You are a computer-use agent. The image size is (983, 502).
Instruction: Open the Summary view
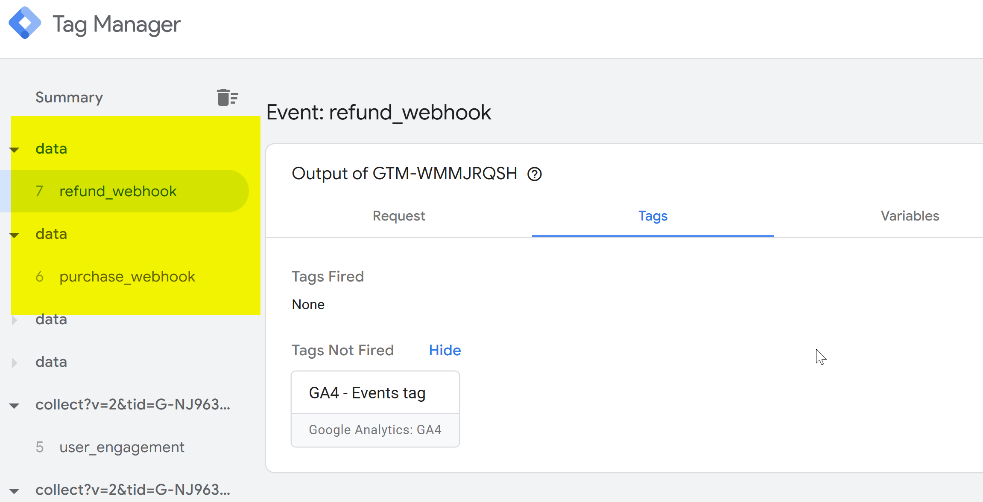point(69,97)
